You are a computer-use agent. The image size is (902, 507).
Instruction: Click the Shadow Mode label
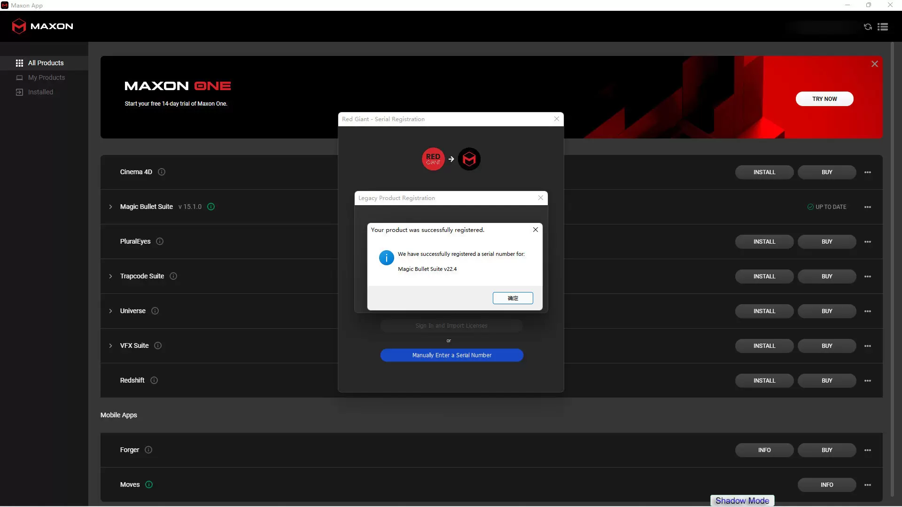pos(742,501)
